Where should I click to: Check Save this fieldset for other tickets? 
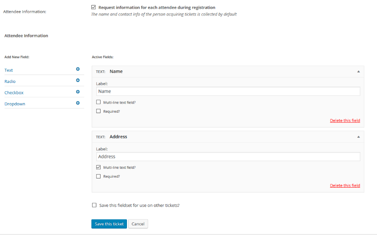click(x=94, y=205)
